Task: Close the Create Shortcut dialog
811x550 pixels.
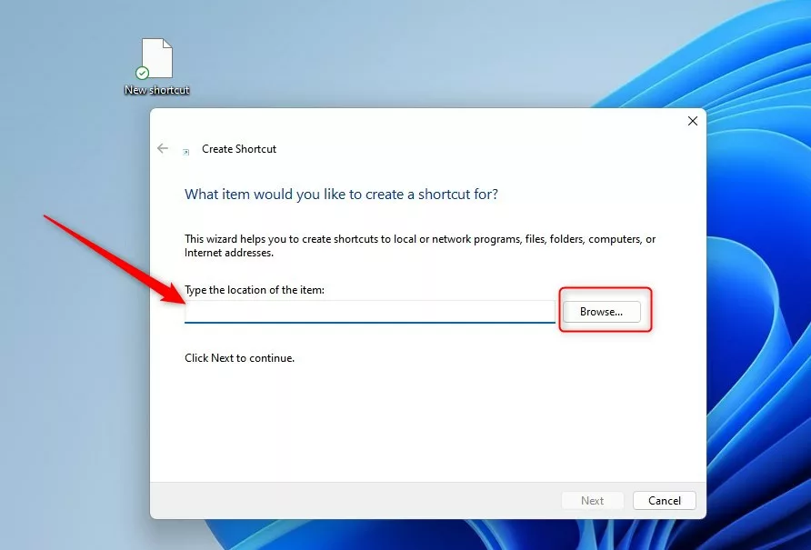Action: (693, 121)
